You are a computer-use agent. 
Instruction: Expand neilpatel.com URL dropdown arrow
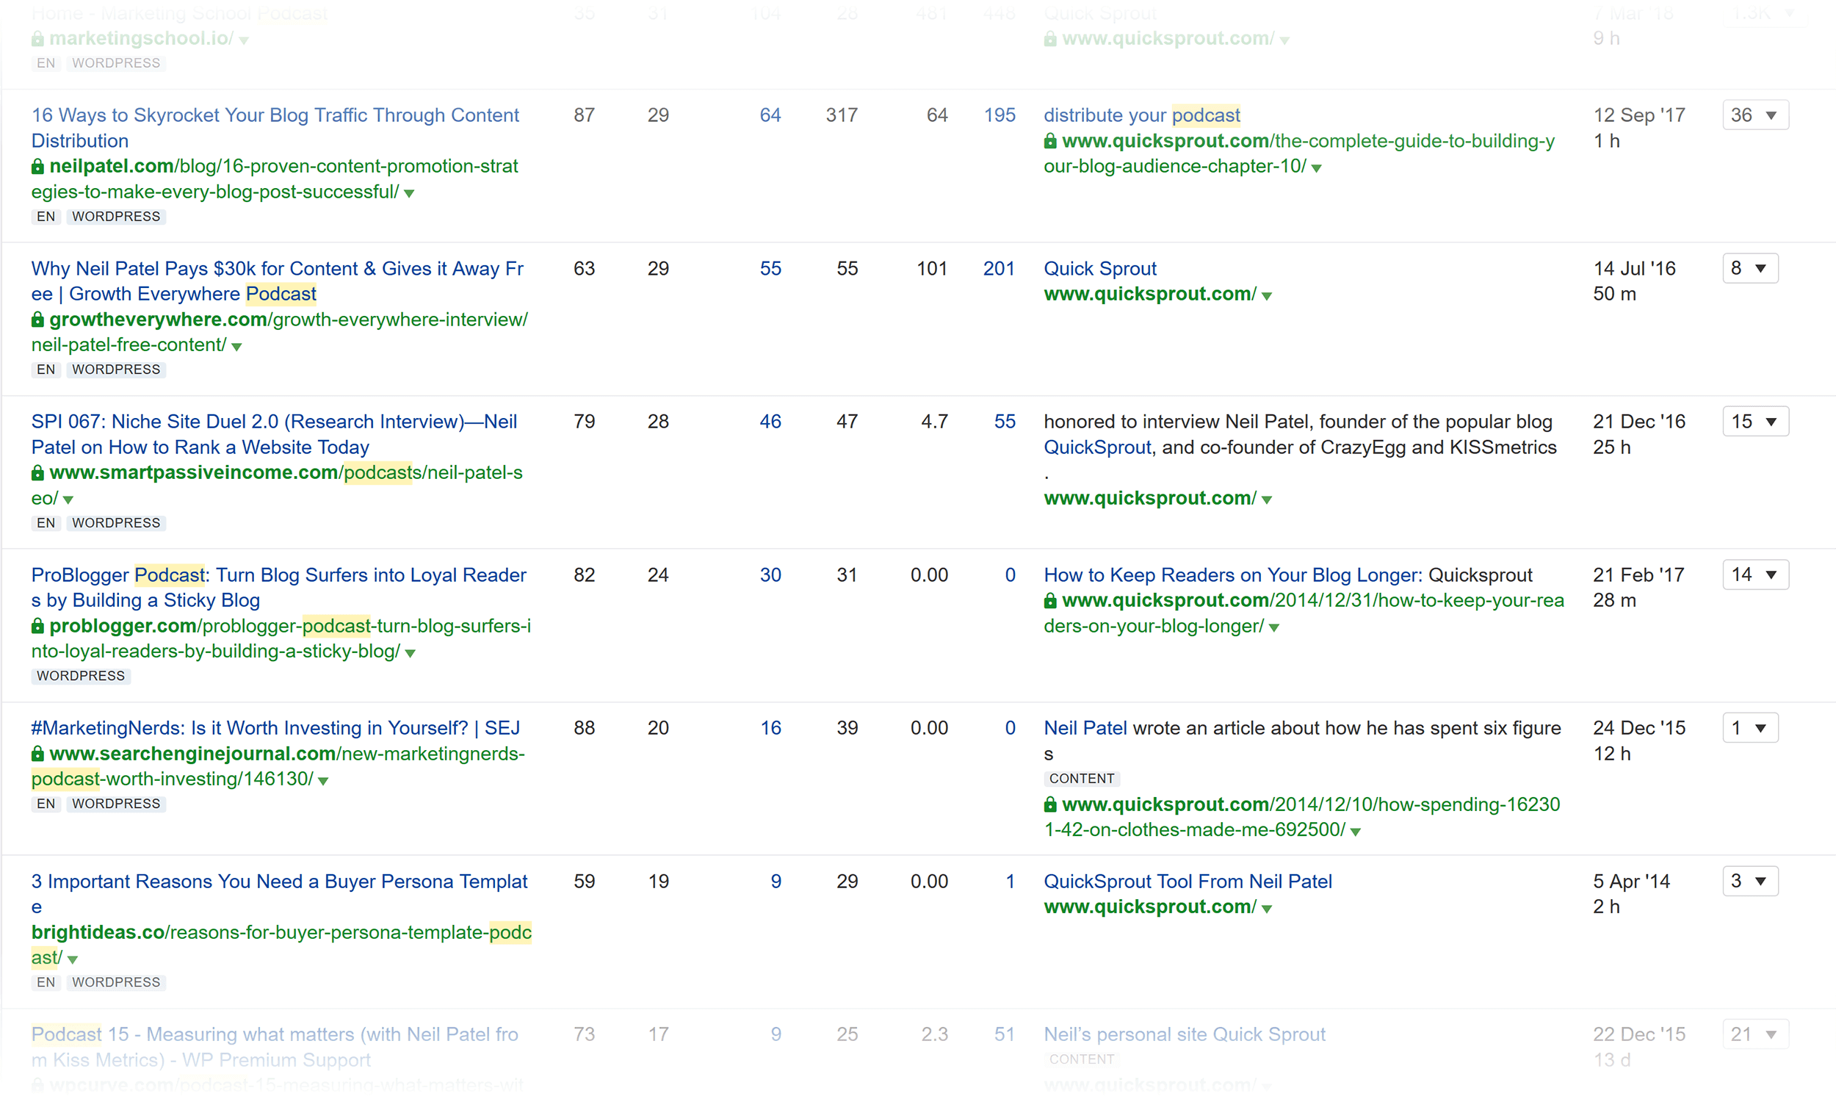click(408, 193)
